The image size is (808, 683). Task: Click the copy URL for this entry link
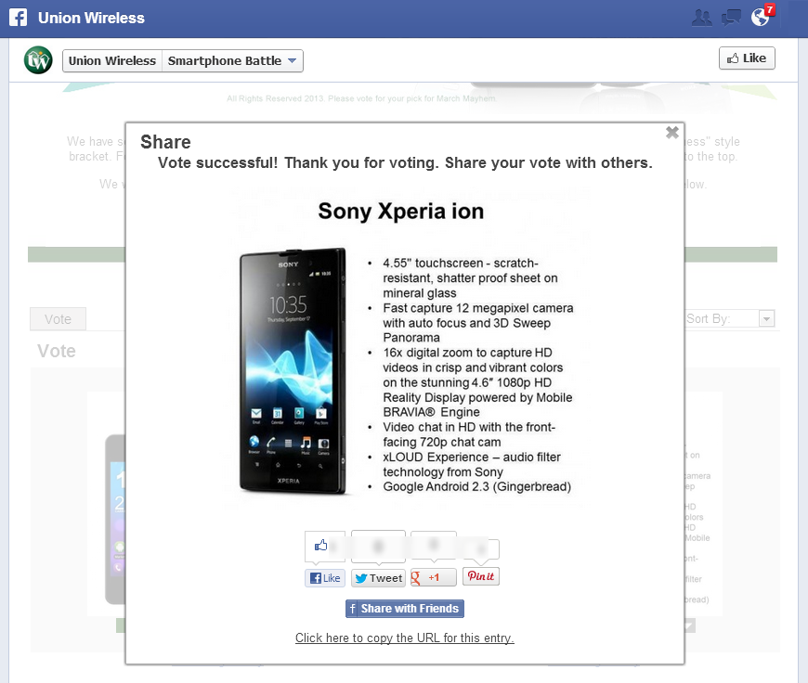[405, 638]
